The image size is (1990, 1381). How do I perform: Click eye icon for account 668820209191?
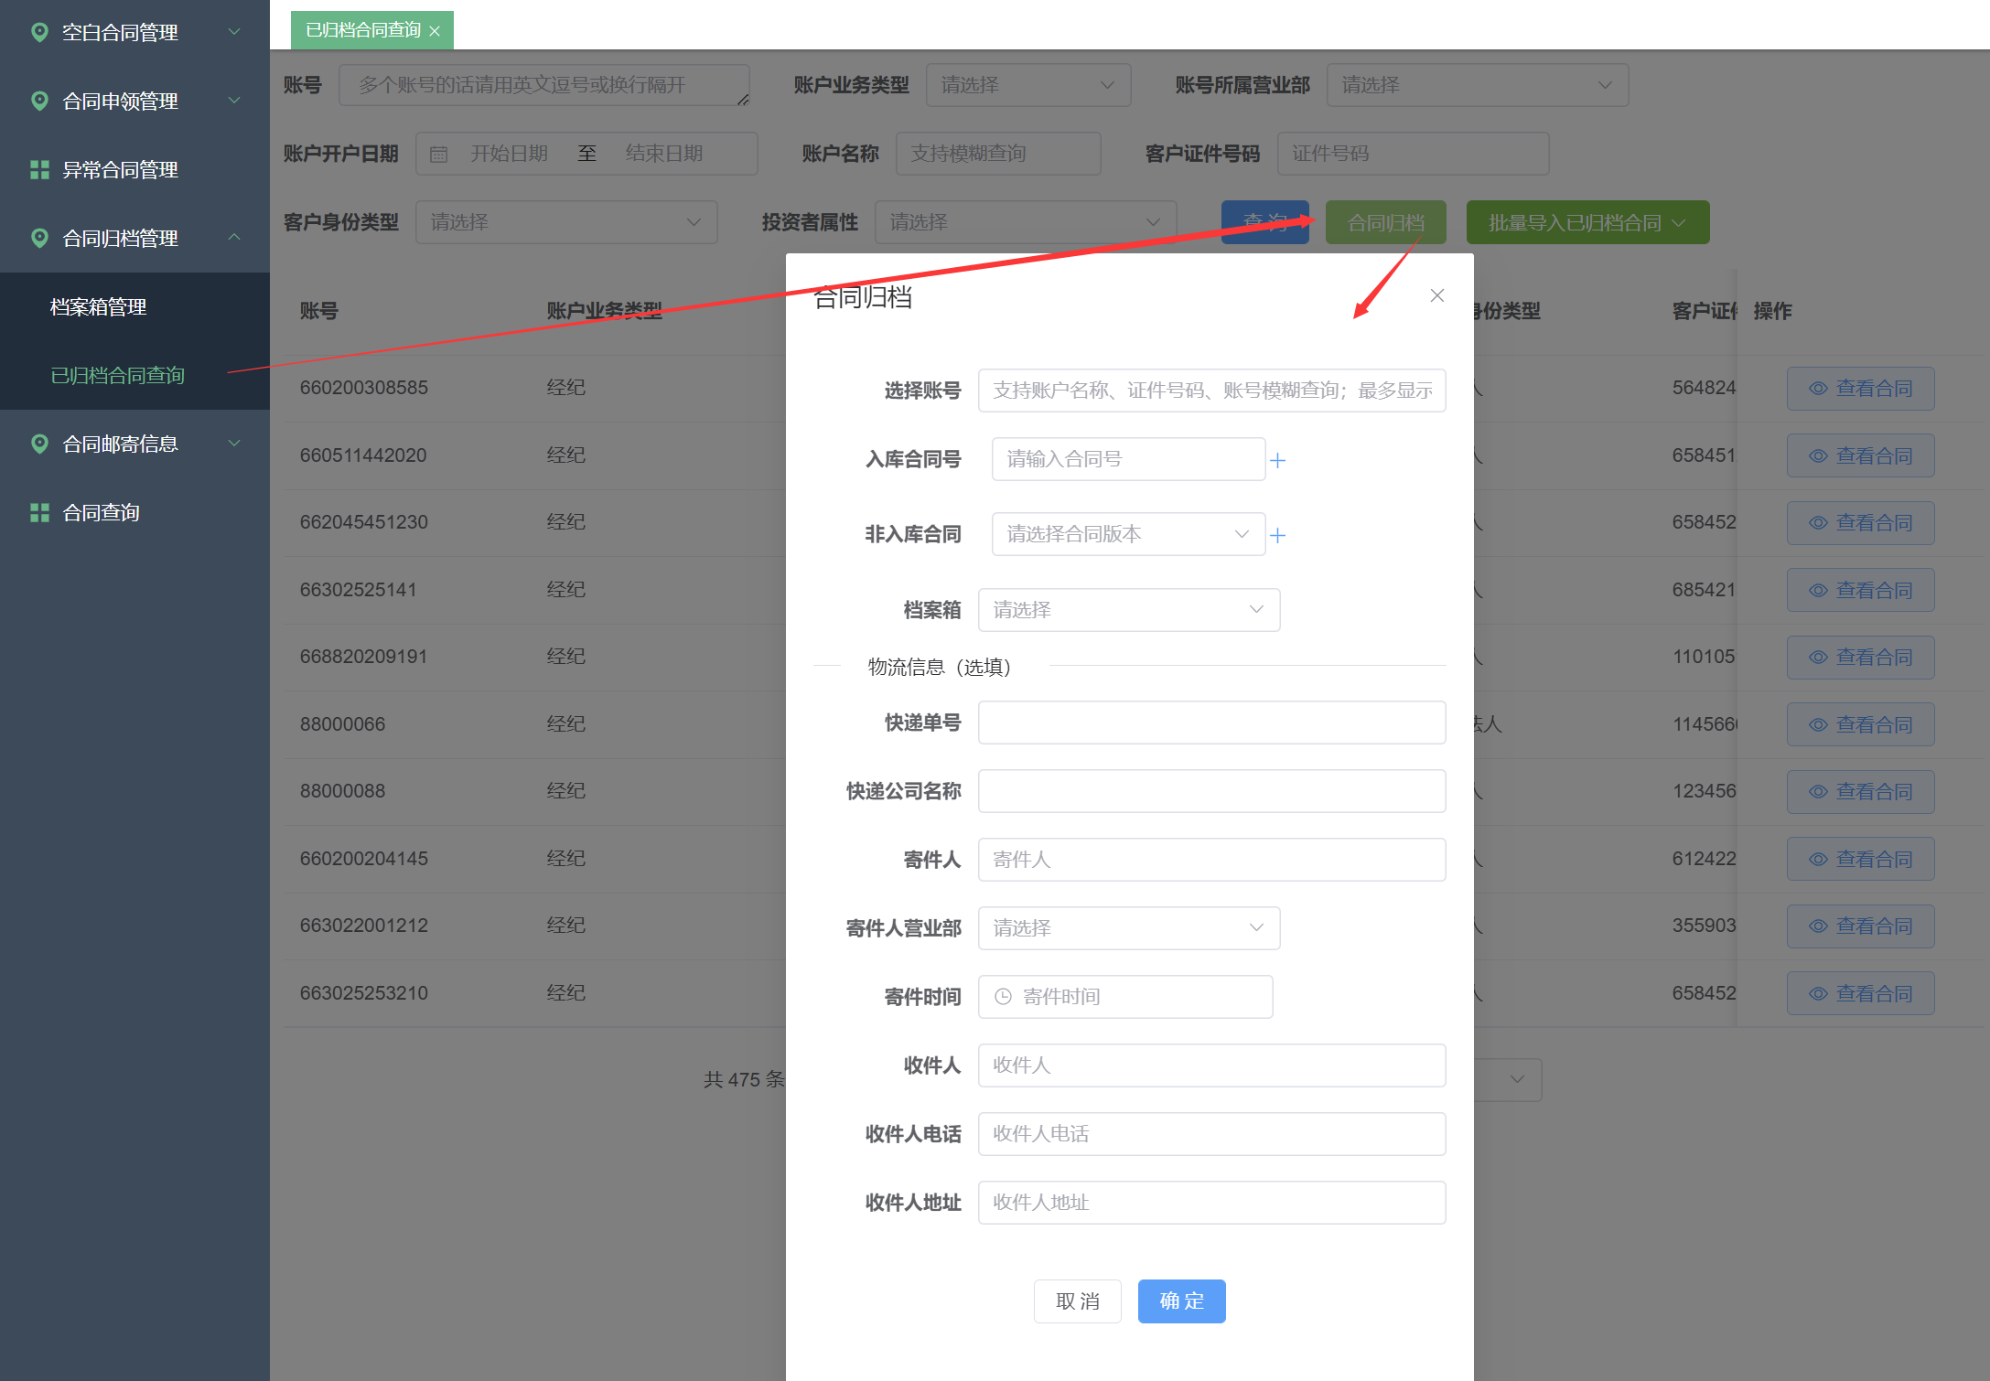click(1818, 658)
